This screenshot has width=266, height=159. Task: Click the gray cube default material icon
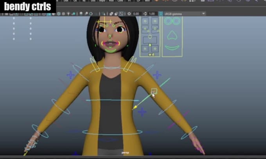click(58, 14)
